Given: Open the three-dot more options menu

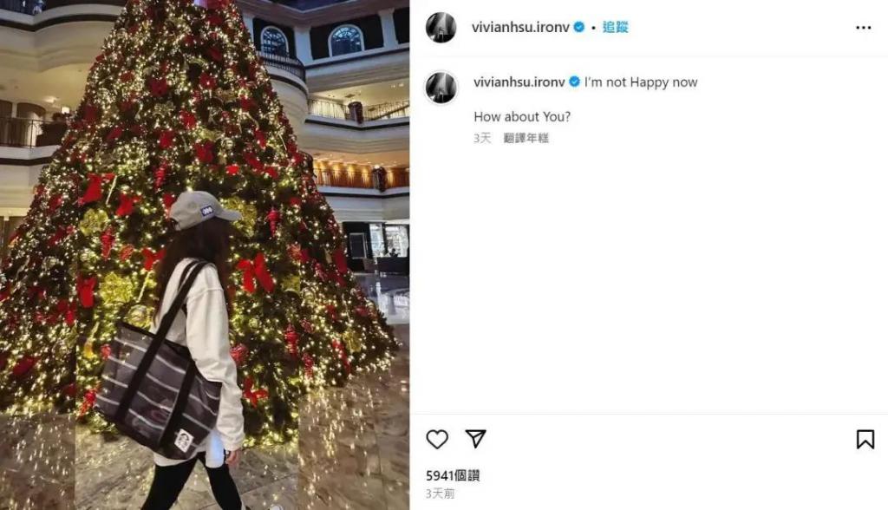Looking at the screenshot, I should [863, 27].
